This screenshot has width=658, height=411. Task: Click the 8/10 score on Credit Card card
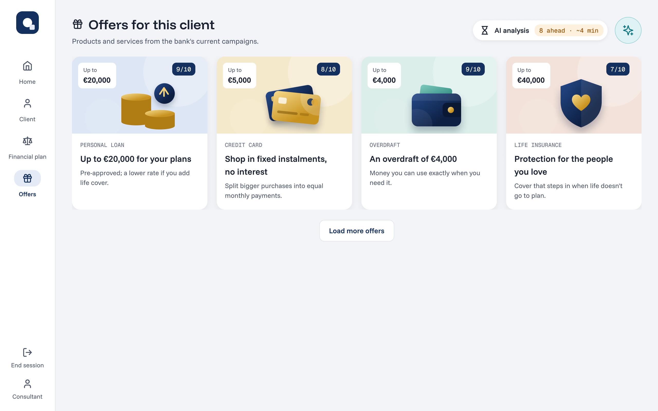(x=328, y=69)
